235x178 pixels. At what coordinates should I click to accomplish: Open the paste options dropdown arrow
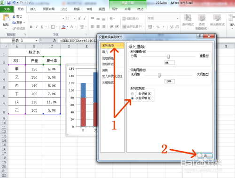[6, 29]
